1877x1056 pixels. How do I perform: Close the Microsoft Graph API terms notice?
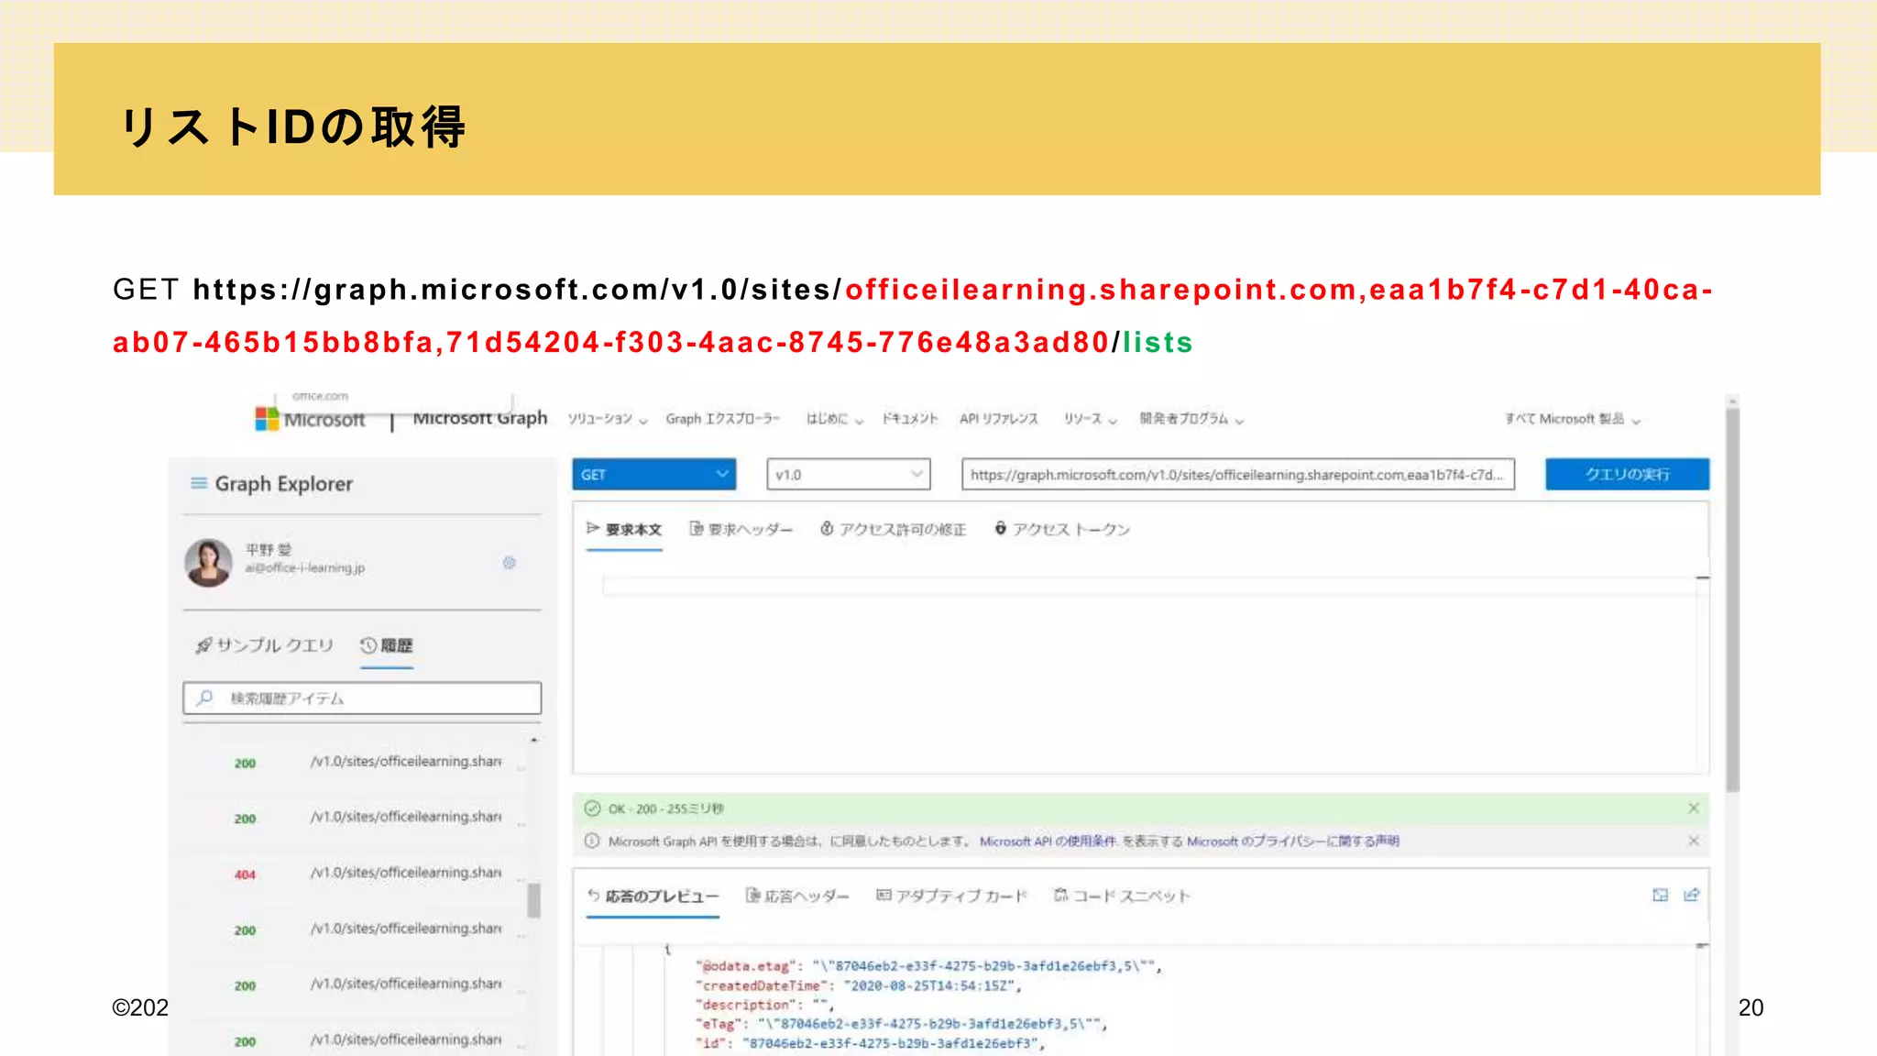click(x=1694, y=841)
